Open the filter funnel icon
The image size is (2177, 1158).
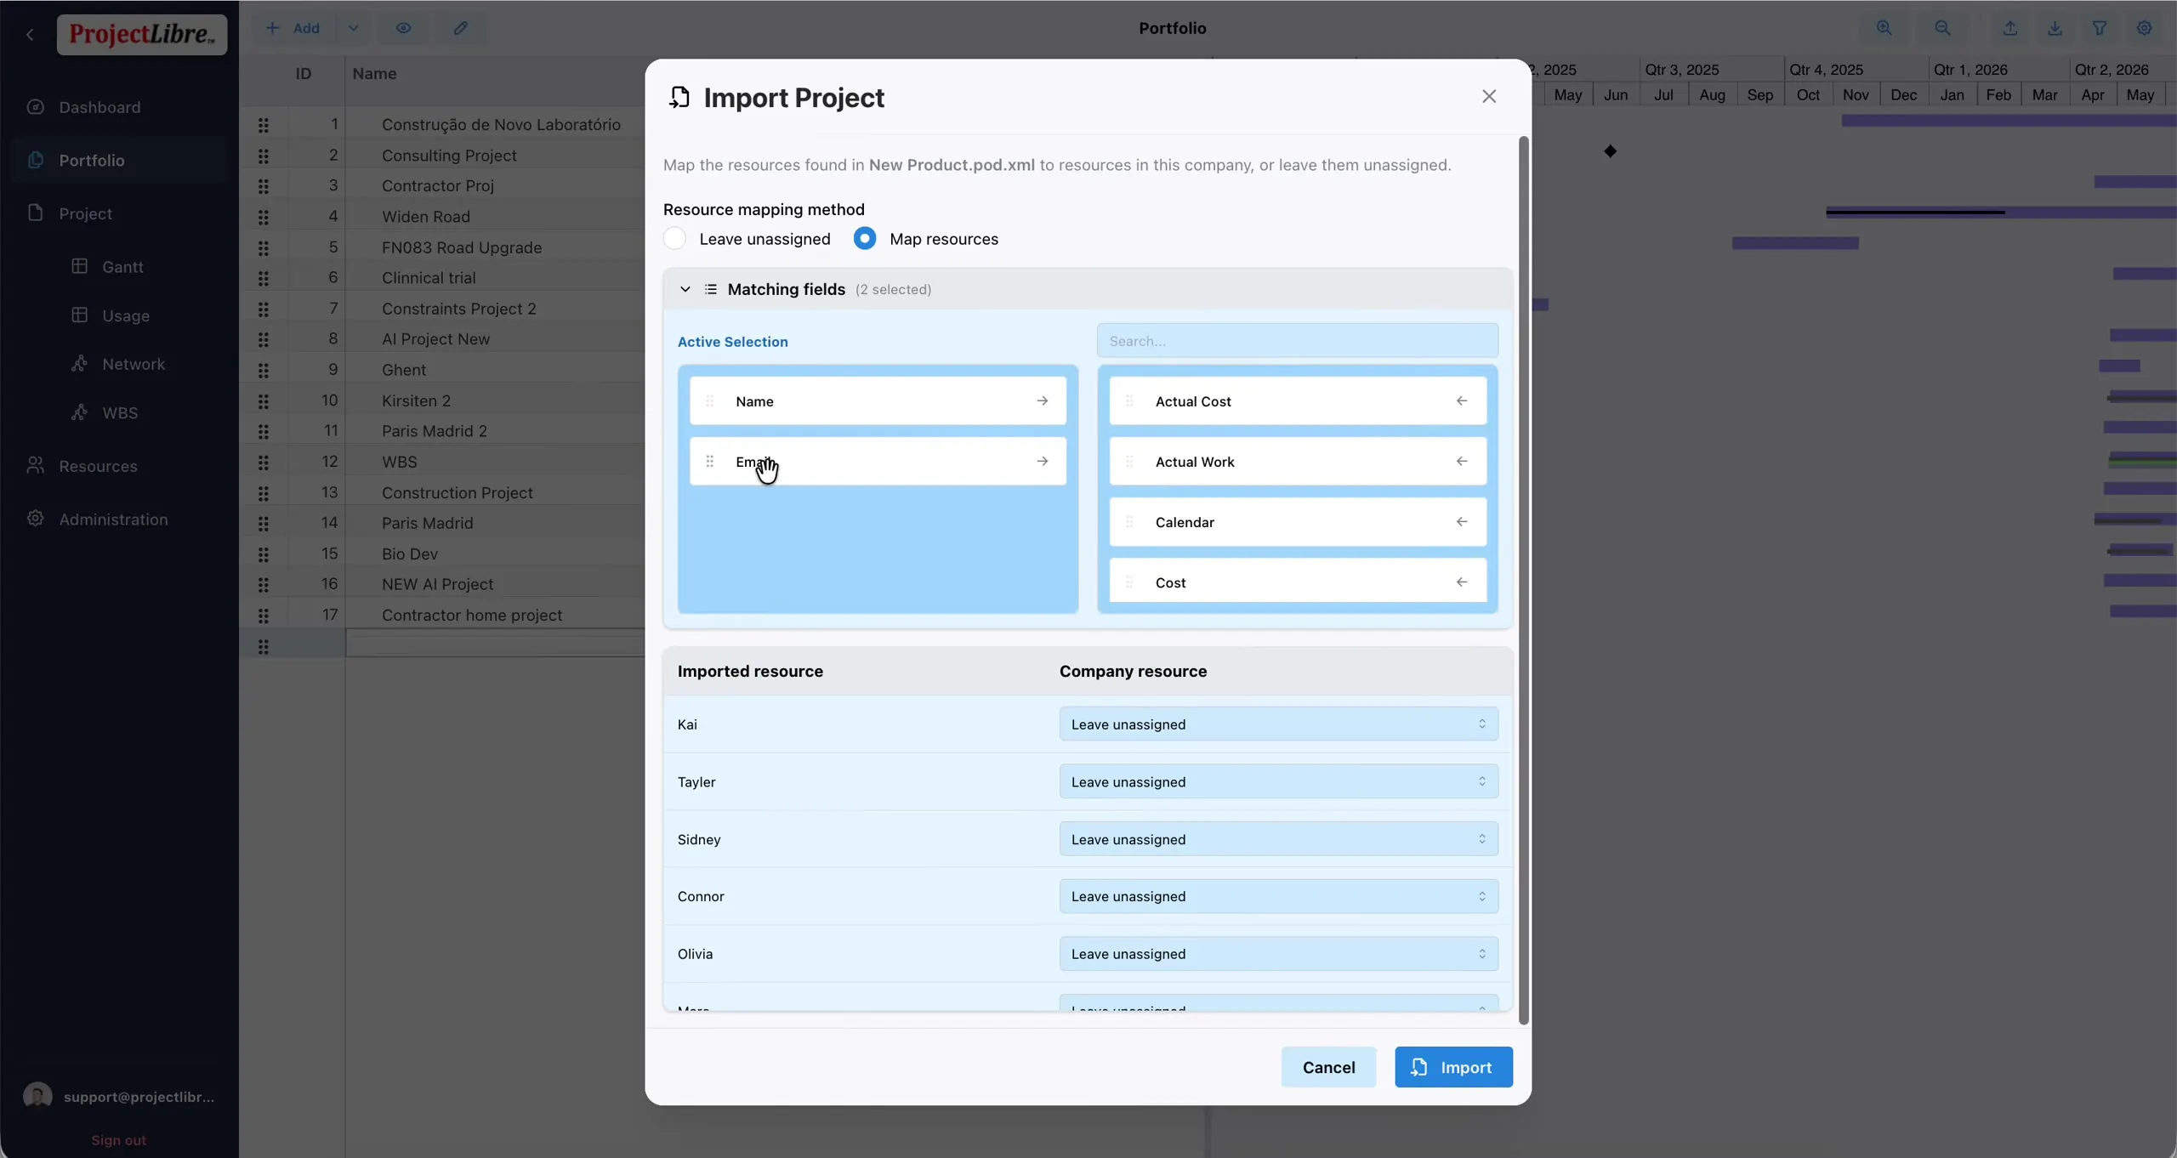[2100, 28]
